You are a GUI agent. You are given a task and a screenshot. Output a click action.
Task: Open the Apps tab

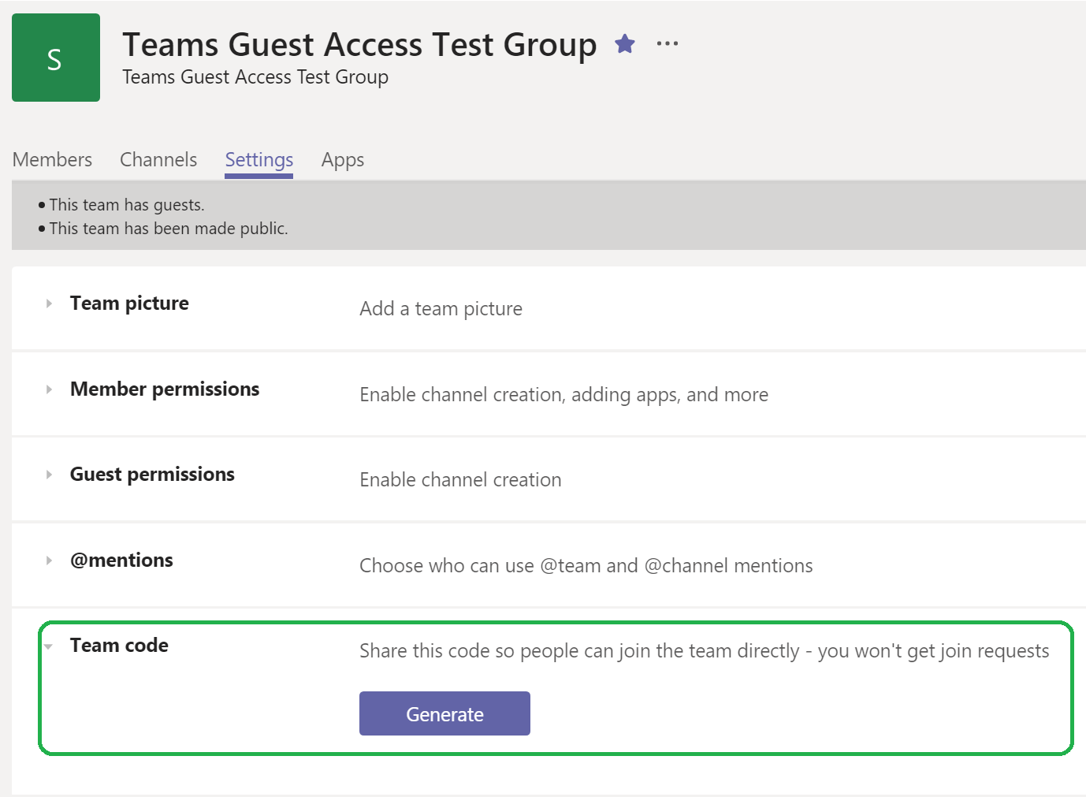tap(342, 159)
